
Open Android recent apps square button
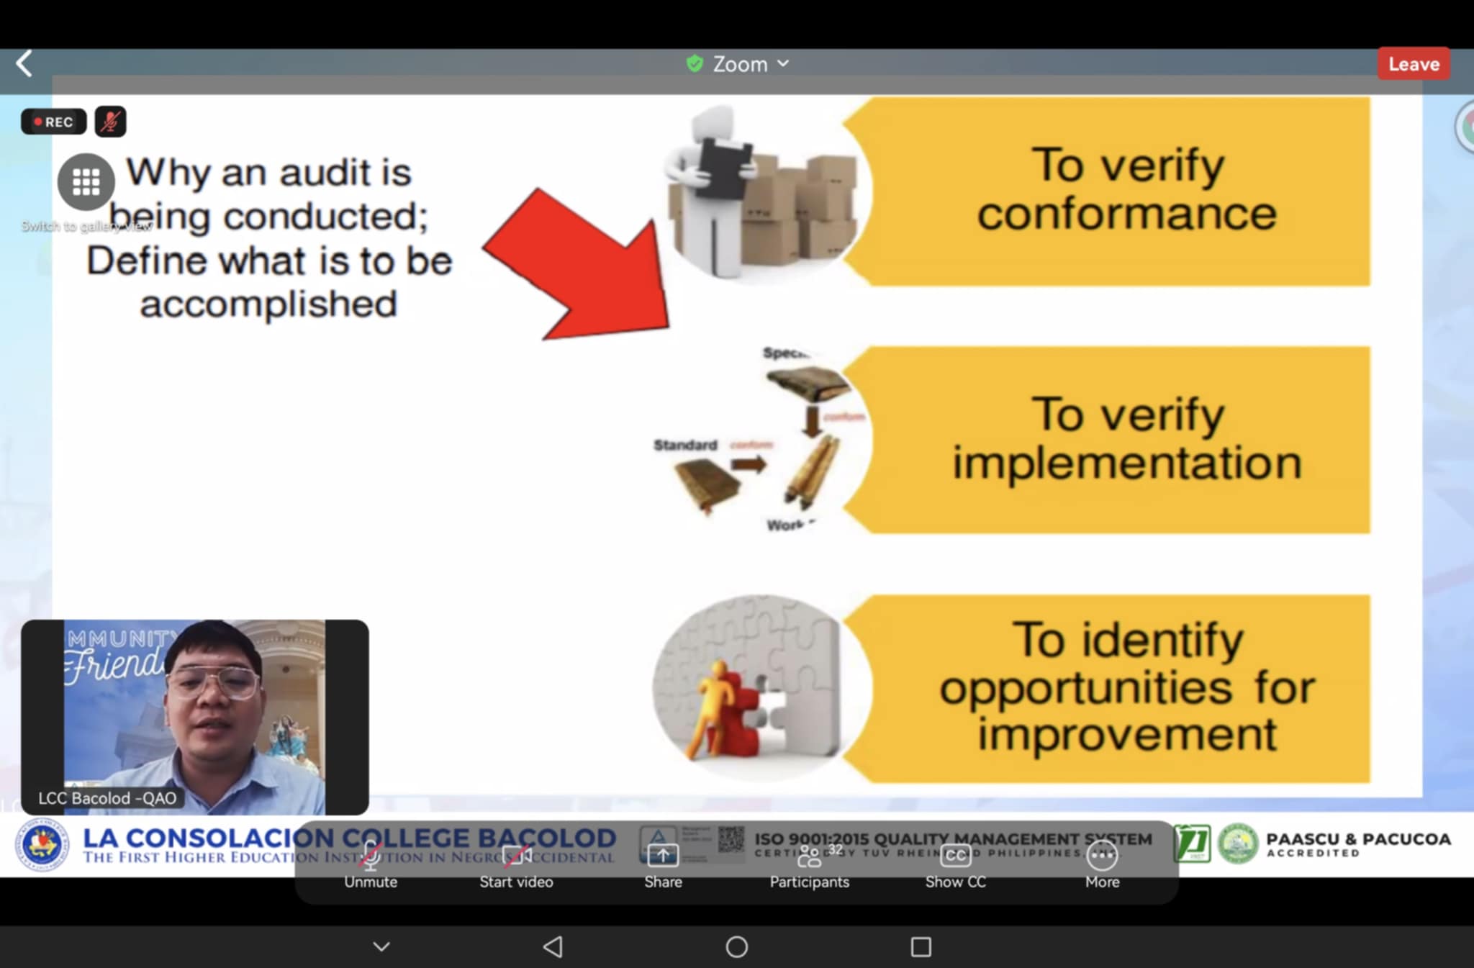(921, 946)
